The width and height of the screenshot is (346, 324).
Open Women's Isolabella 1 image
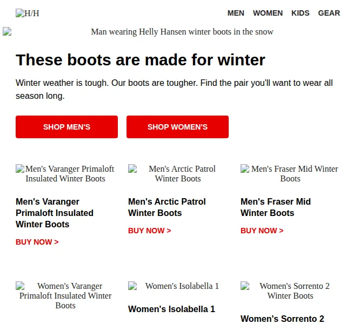click(x=178, y=286)
